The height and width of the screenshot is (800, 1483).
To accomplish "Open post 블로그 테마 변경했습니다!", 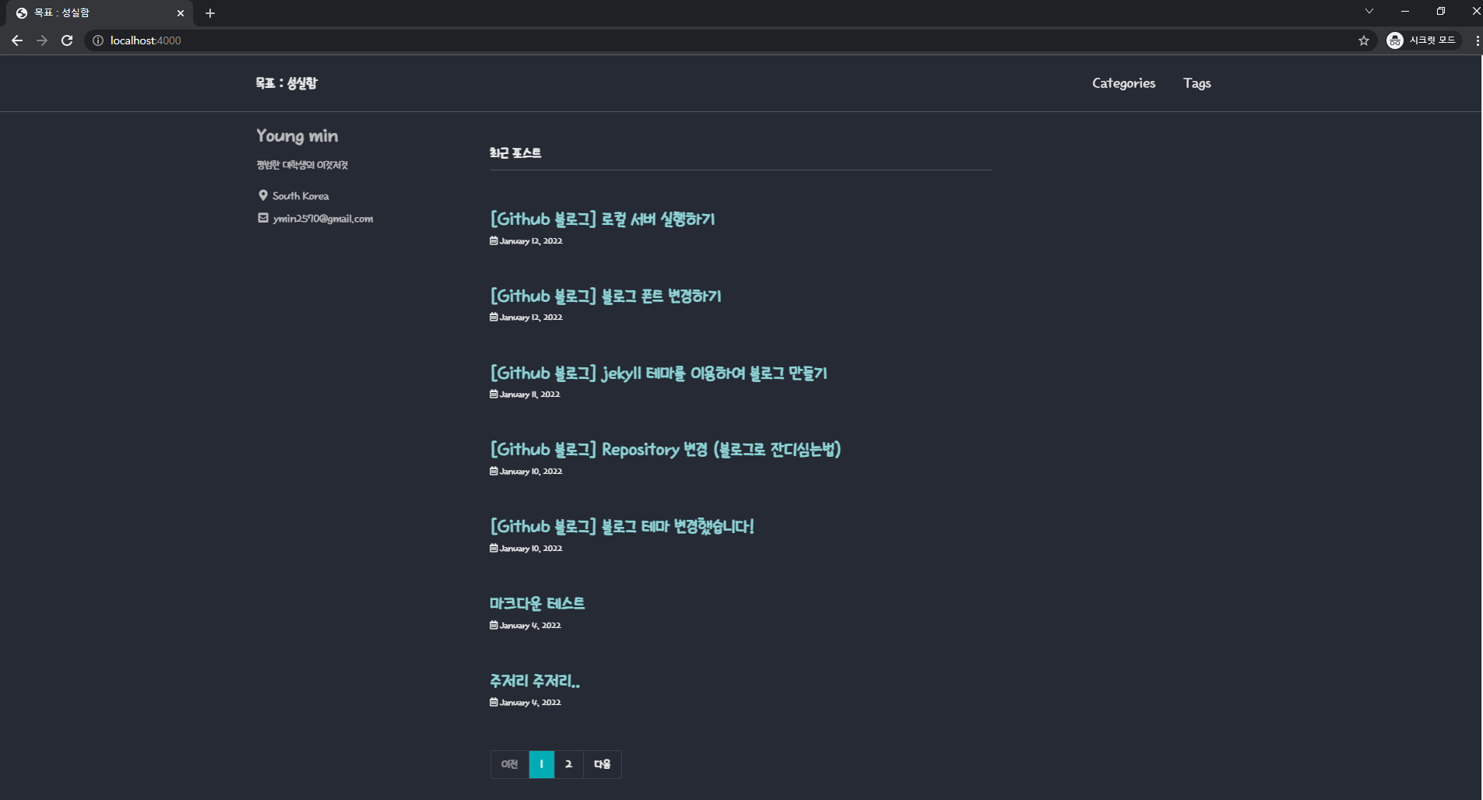I will 622,527.
